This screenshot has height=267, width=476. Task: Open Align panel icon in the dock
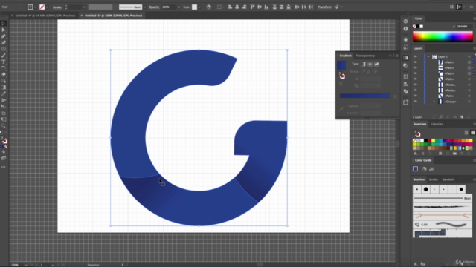click(406, 84)
